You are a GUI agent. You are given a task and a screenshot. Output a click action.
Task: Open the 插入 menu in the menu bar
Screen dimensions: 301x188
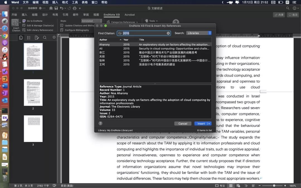coord(55,2)
